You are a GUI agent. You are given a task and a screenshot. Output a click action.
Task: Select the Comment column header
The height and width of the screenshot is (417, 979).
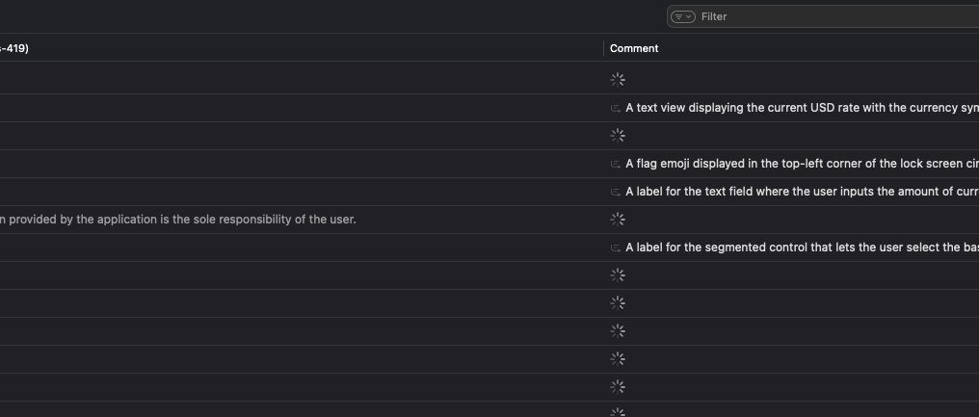tap(634, 48)
